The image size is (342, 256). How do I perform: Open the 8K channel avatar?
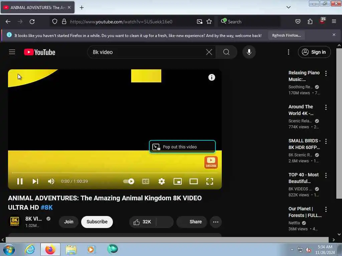coord(15,222)
